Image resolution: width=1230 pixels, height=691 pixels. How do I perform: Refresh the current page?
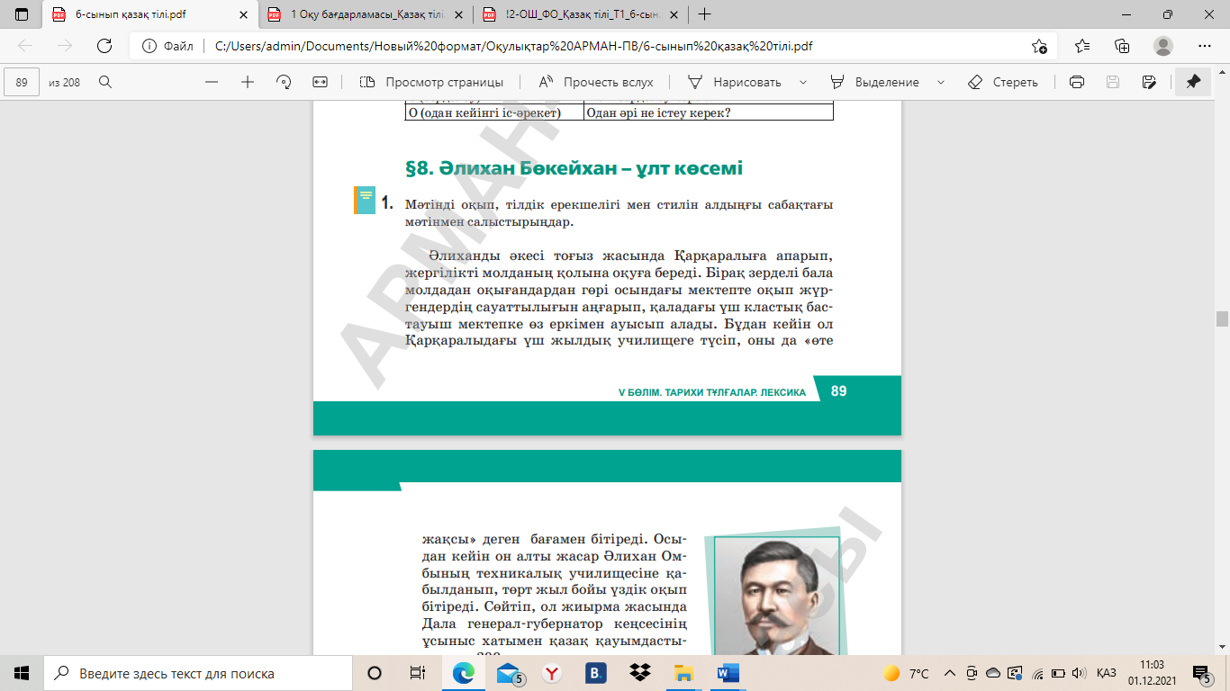[x=104, y=47]
